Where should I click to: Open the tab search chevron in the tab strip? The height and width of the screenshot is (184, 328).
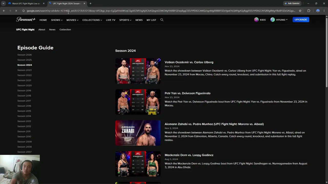coord(3,3)
